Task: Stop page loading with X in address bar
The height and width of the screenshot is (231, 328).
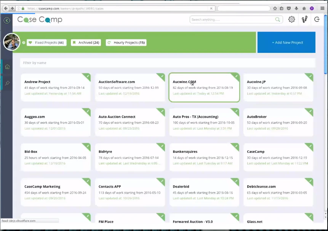Action: pos(211,8)
